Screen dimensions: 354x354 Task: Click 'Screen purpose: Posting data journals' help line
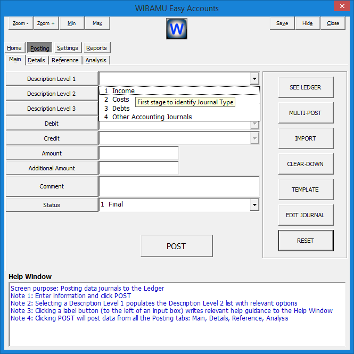[87, 289]
